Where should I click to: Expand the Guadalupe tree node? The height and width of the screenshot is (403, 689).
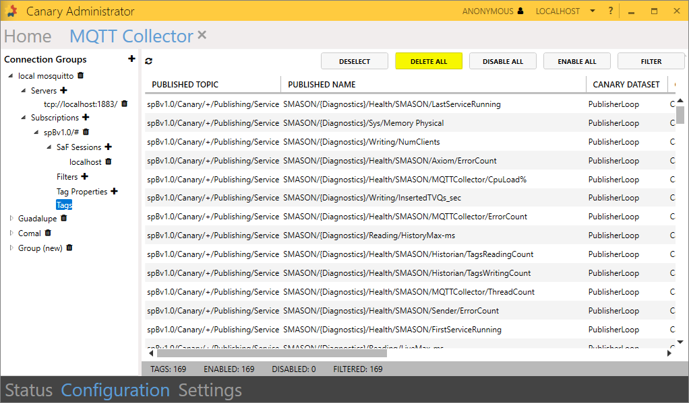11,219
